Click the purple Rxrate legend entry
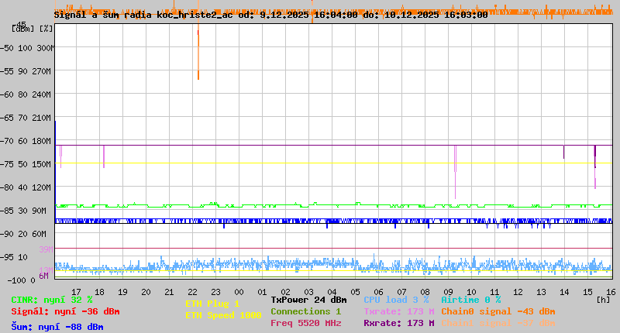 [x=398, y=323]
